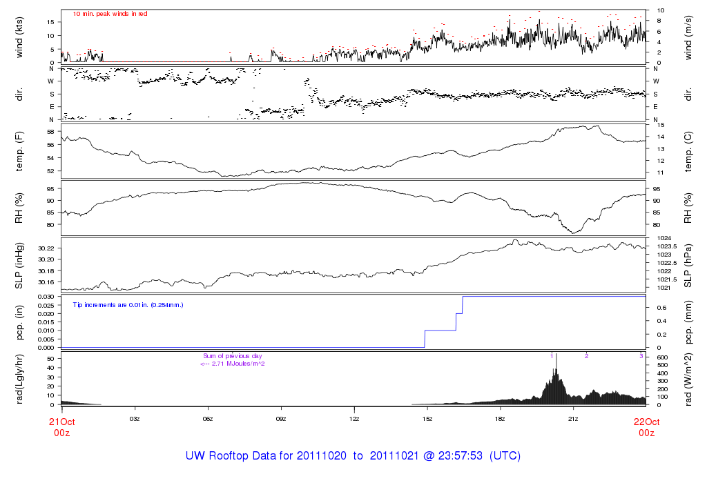Click the 'pcp. (mm)' axis label
Screen dimensions: 707x483
(688, 323)
